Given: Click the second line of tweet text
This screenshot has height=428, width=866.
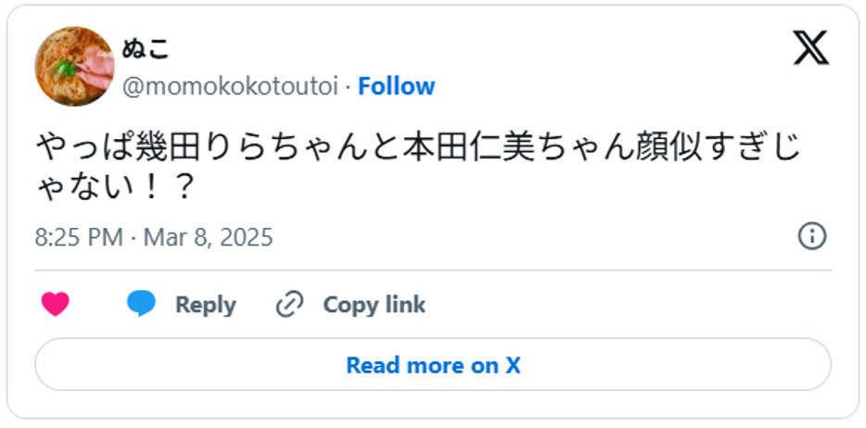Looking at the screenshot, I should point(115,188).
